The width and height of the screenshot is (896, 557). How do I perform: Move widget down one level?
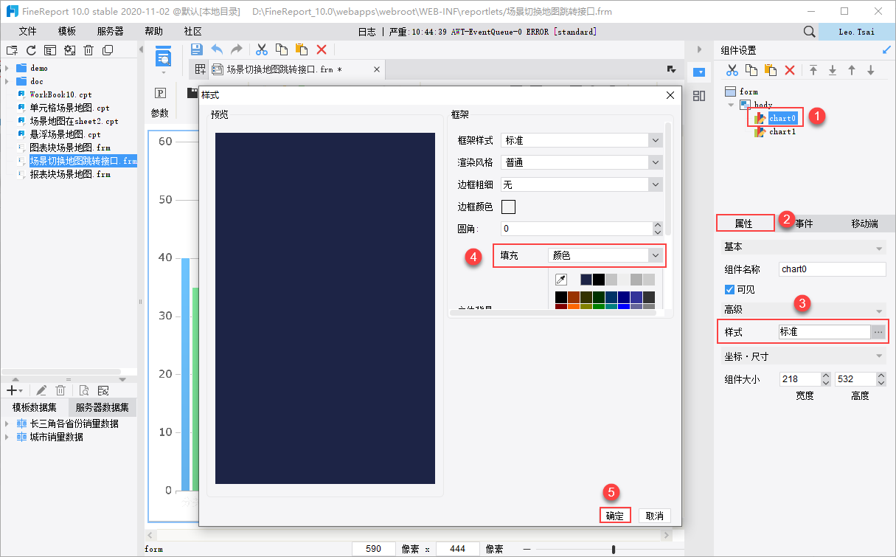(x=871, y=70)
